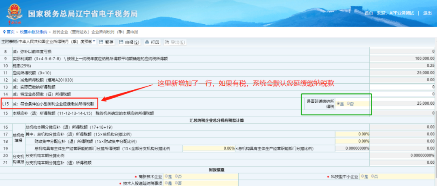Click section header 附报信息
The width and height of the screenshot is (437, 186).
(216, 169)
